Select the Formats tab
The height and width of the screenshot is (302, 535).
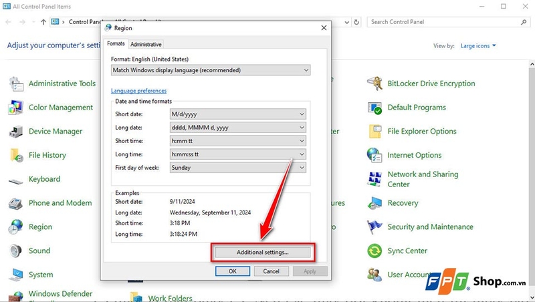pyautogui.click(x=116, y=43)
